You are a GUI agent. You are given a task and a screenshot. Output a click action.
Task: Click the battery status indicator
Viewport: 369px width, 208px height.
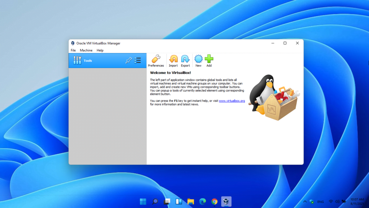(x=343, y=201)
